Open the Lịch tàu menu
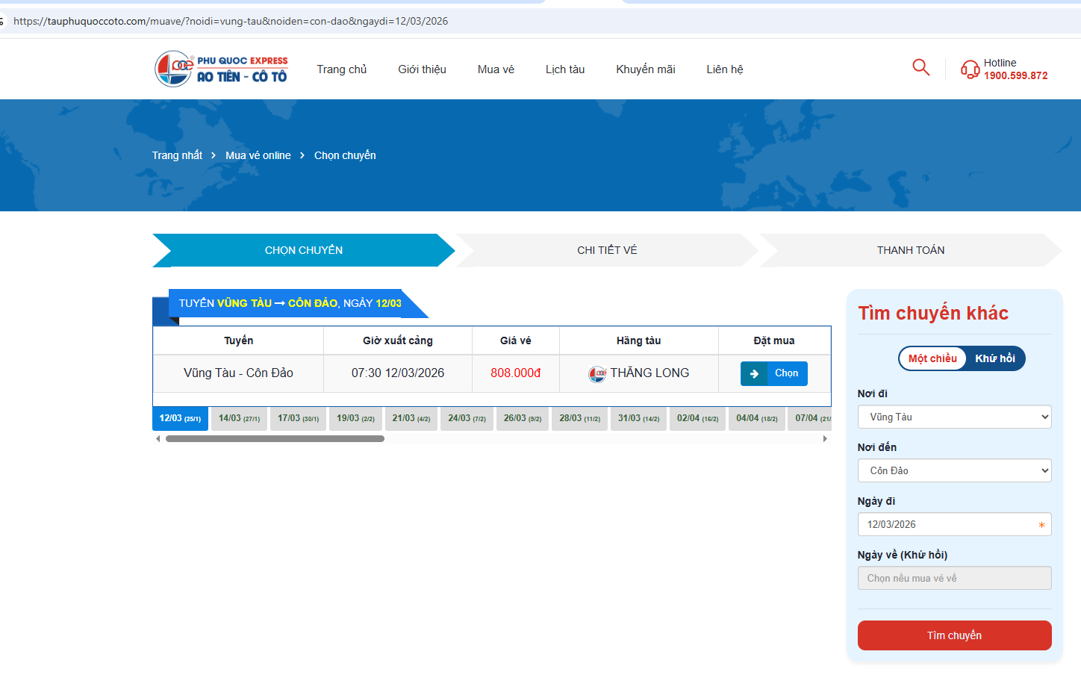The height and width of the screenshot is (678, 1081). coord(564,69)
